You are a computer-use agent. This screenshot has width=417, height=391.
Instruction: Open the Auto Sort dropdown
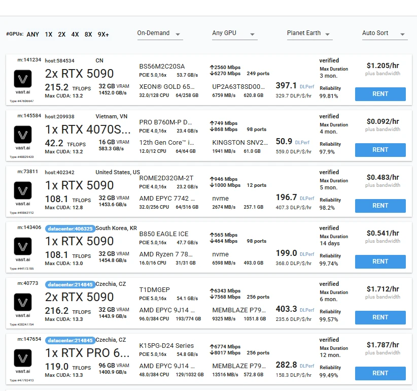click(385, 34)
